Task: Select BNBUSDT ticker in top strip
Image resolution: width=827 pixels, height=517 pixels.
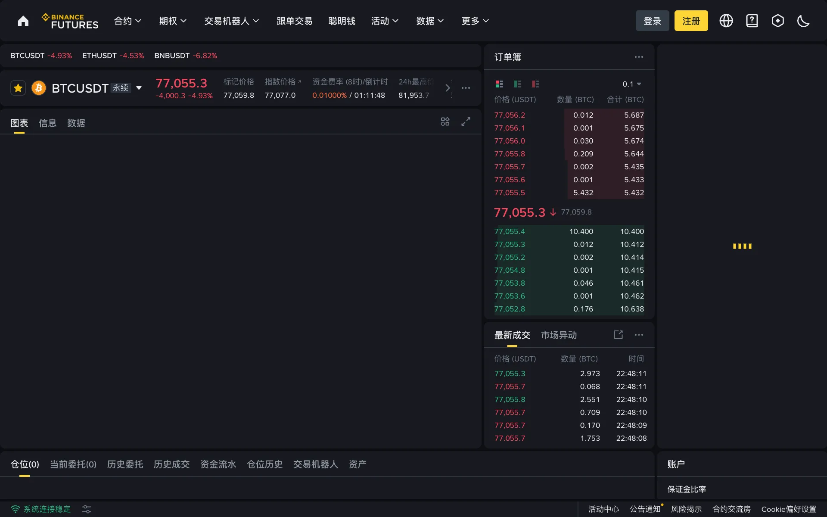Action: point(186,56)
